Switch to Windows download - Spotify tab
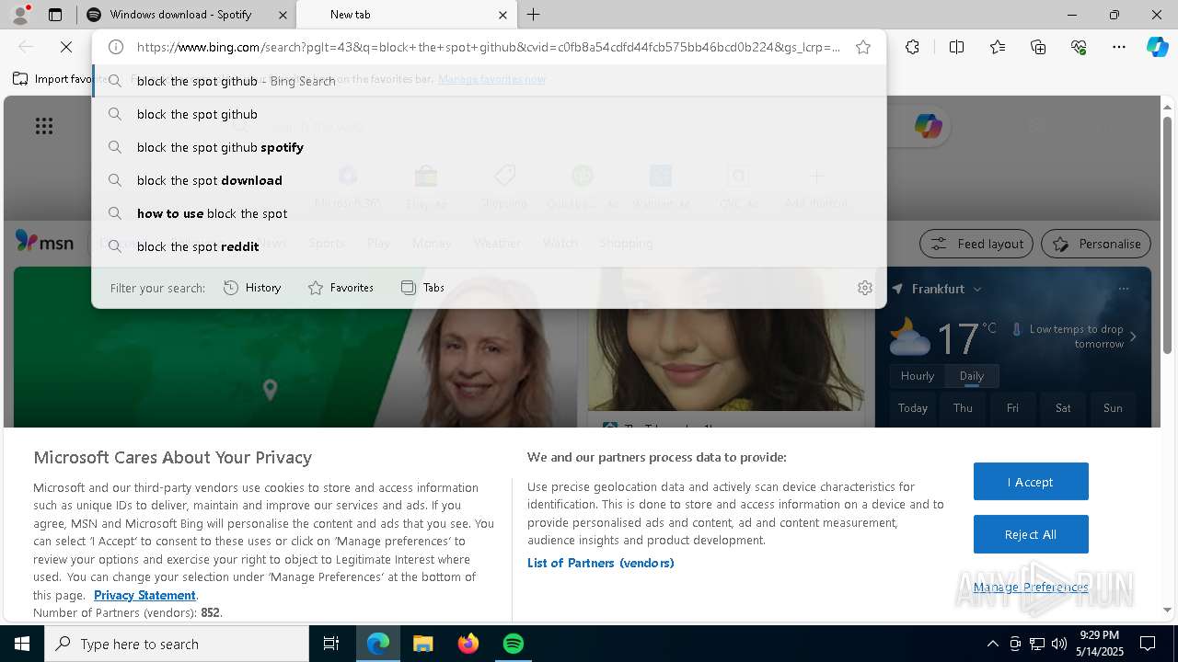Screen dimensions: 1178x662 coord(180,15)
